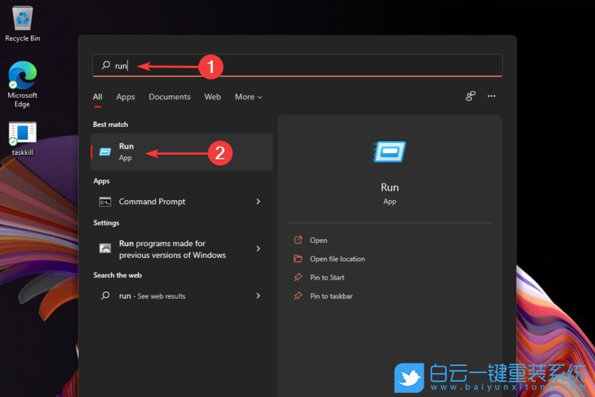Click the 'Search the web' section heading
Screen dimensions: 595x397
click(117, 275)
